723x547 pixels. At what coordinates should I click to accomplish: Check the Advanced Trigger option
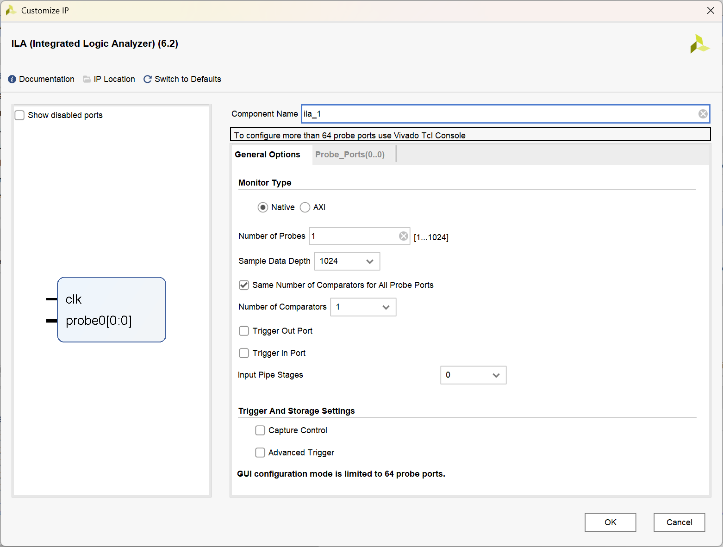[x=260, y=453]
